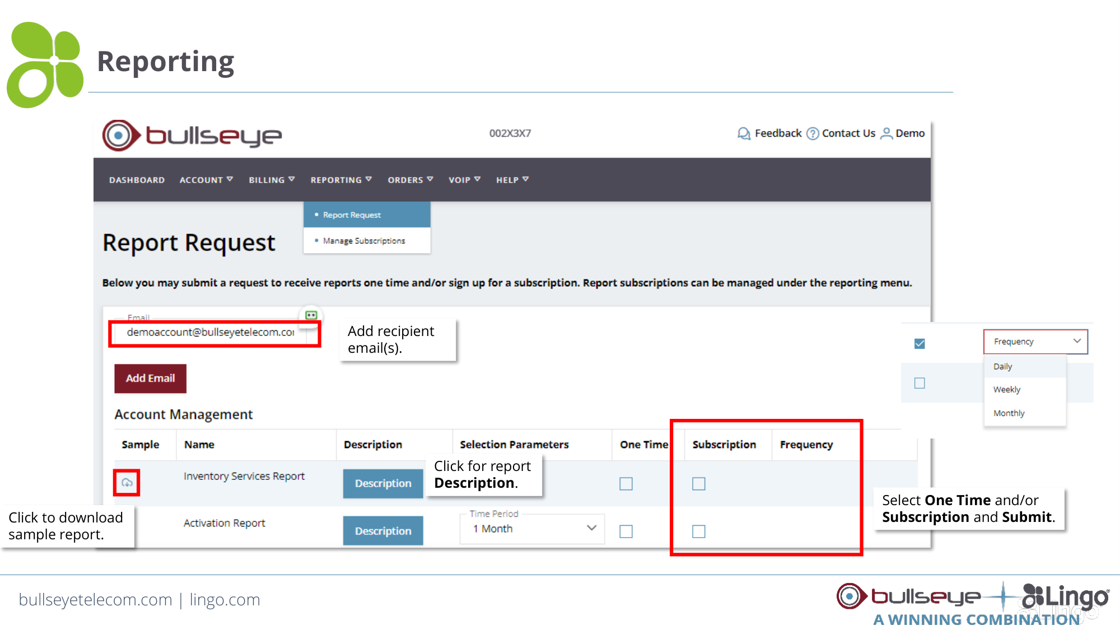The height and width of the screenshot is (630, 1120).
Task: Expand the Reporting menu
Action: tap(341, 180)
